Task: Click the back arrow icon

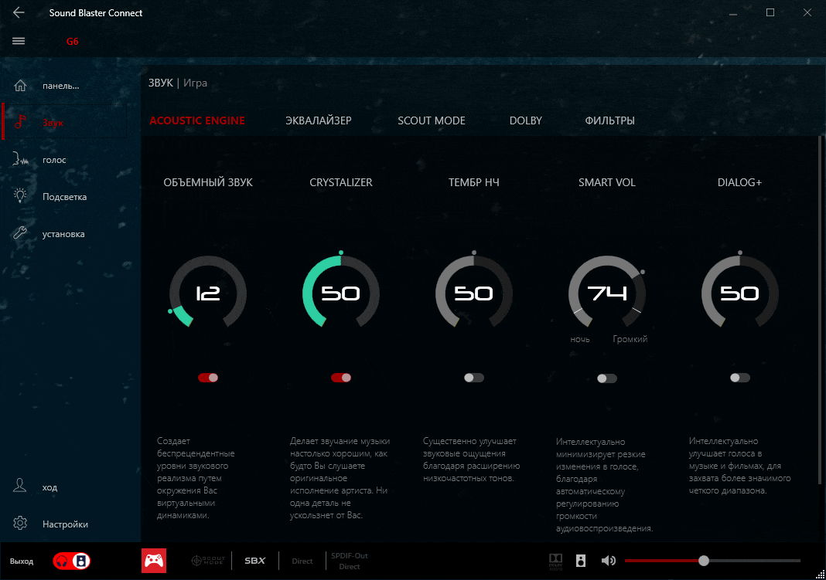Action: click(x=19, y=13)
